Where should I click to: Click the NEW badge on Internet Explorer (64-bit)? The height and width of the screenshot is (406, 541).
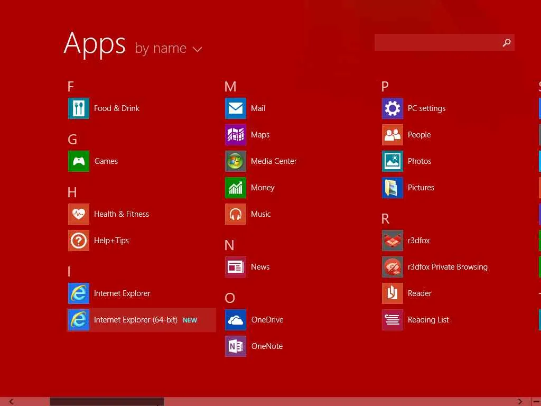point(190,320)
